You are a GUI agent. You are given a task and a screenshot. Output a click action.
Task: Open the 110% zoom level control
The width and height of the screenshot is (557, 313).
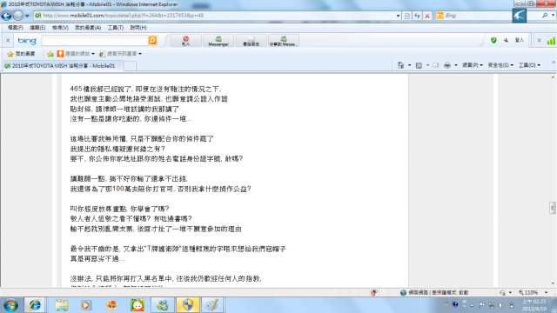click(x=533, y=293)
